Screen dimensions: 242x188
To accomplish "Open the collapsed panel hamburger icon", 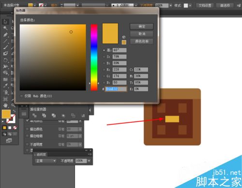I will pyautogui.click(x=24, y=114).
